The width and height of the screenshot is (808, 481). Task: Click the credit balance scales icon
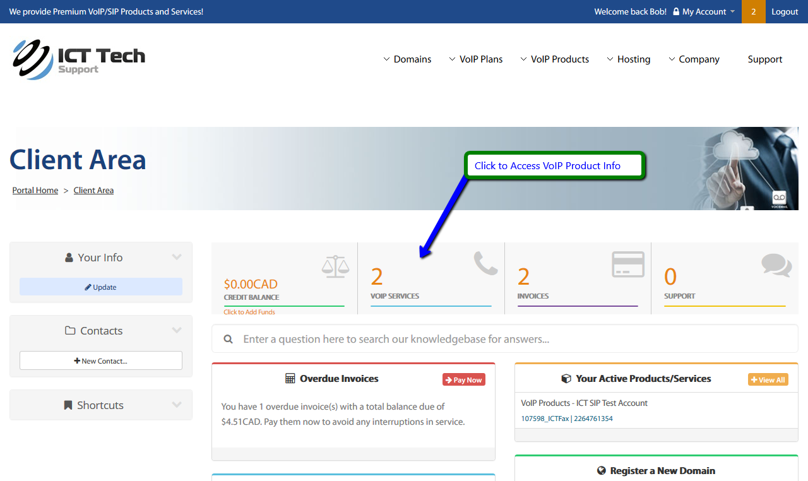(335, 266)
